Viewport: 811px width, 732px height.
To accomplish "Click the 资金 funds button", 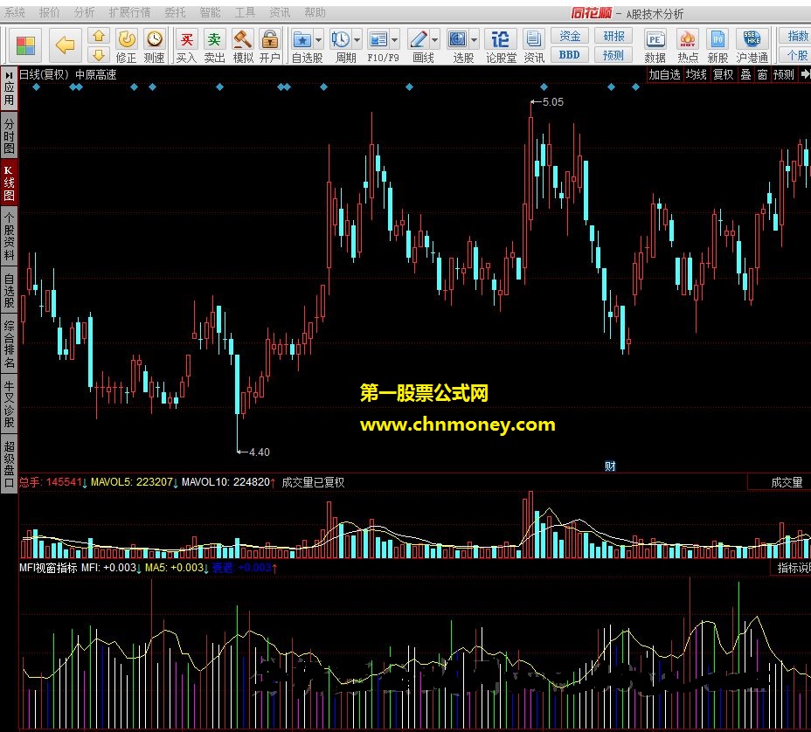I will (570, 36).
